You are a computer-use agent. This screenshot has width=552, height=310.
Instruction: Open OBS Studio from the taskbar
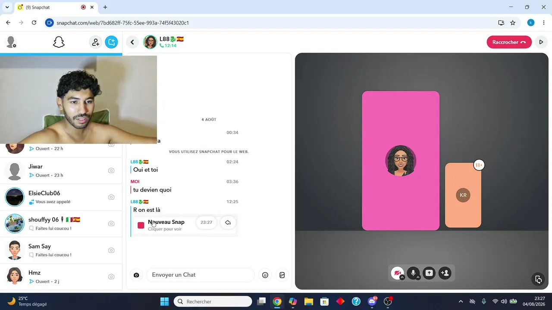(x=388, y=301)
